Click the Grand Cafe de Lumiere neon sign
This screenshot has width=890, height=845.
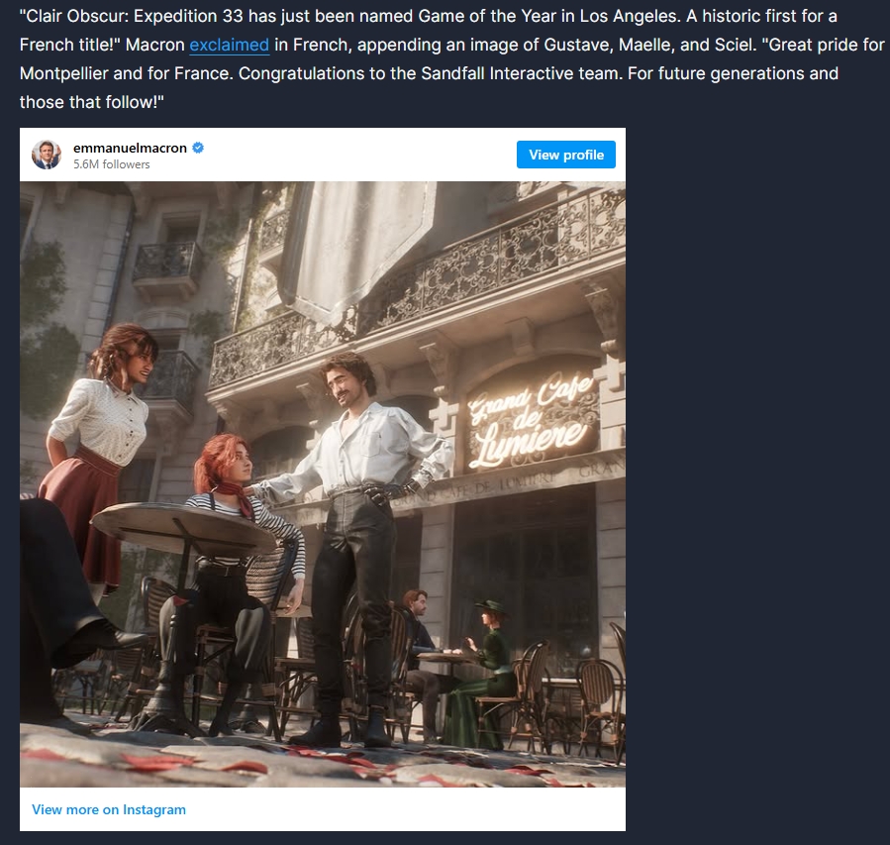pos(532,420)
